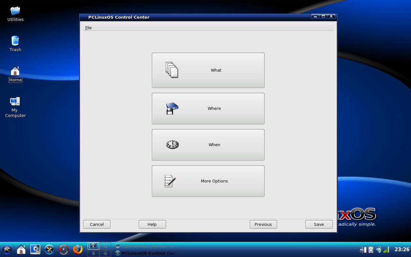Open the PC start menu
This screenshot has height=257, width=411.
point(7,250)
